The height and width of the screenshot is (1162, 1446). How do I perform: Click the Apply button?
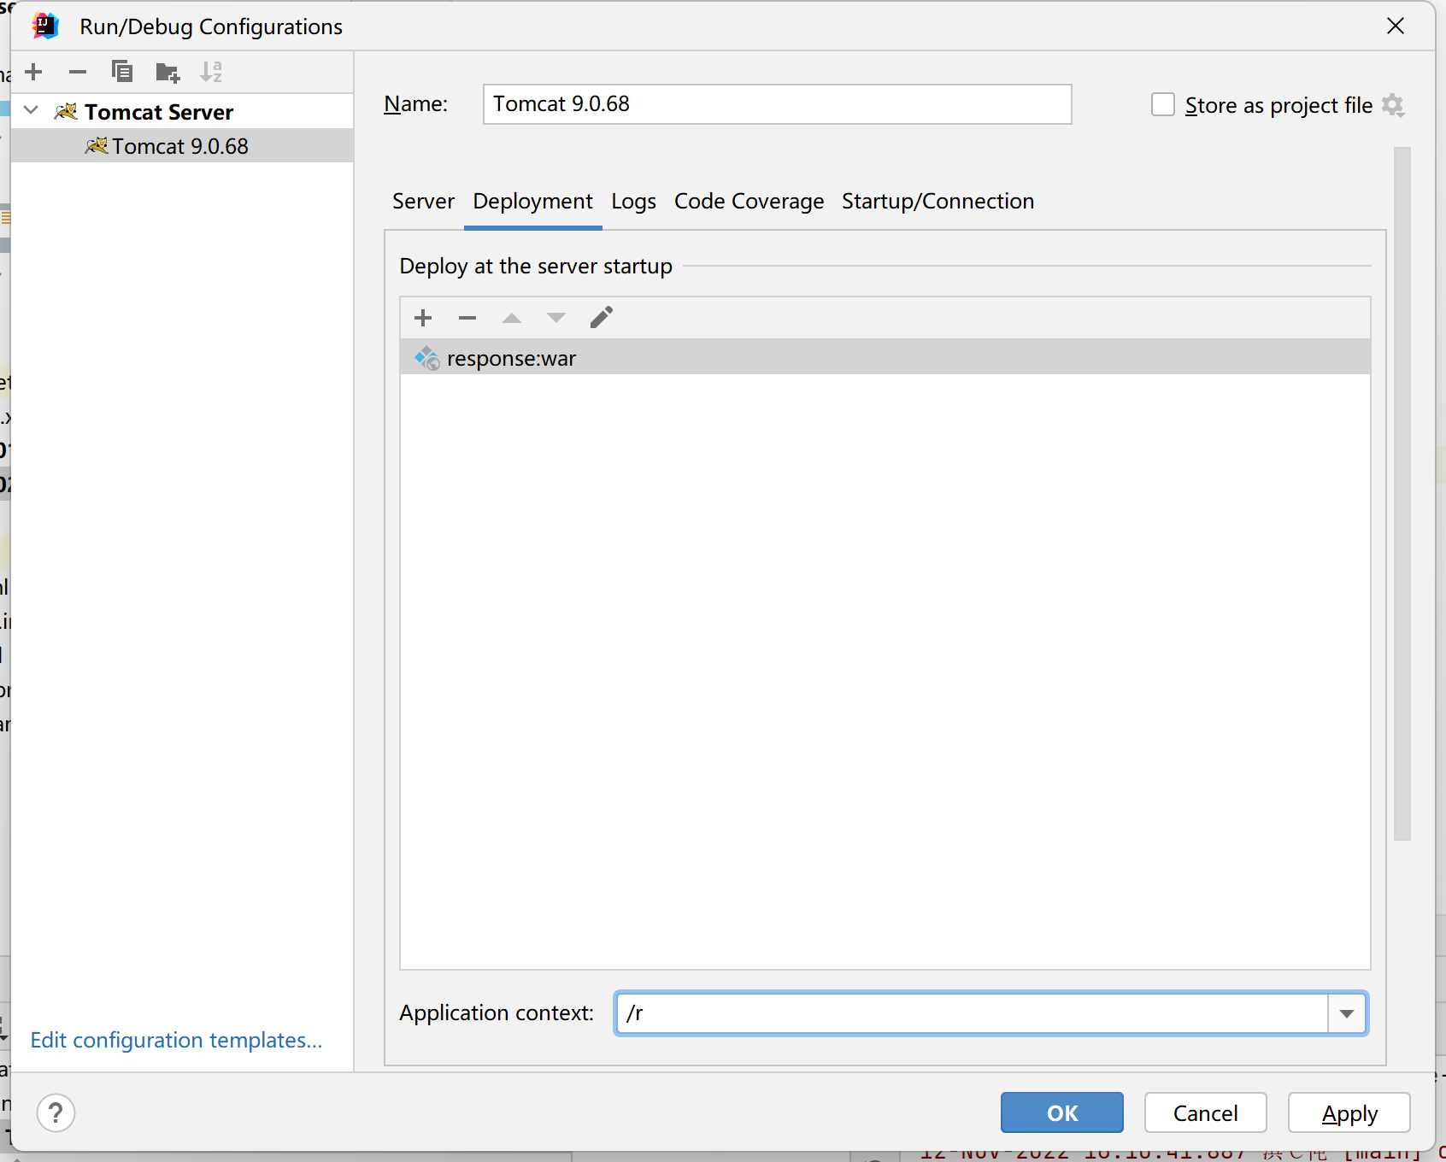[x=1349, y=1112]
